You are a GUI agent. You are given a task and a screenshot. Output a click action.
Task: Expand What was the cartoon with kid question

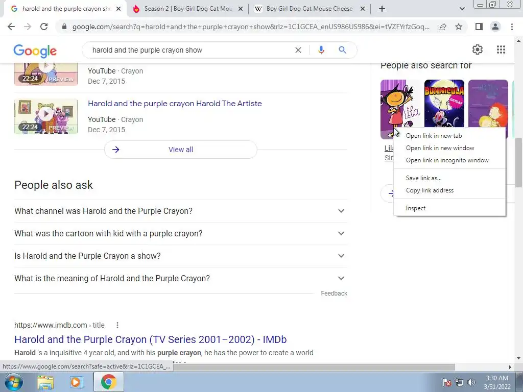(x=180, y=233)
